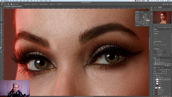Click the foreground color swatch in toolbar
The image size is (172, 97).
(1, 48)
